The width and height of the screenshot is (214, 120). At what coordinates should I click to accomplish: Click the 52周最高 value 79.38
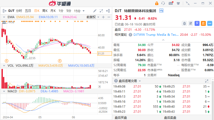(142, 65)
